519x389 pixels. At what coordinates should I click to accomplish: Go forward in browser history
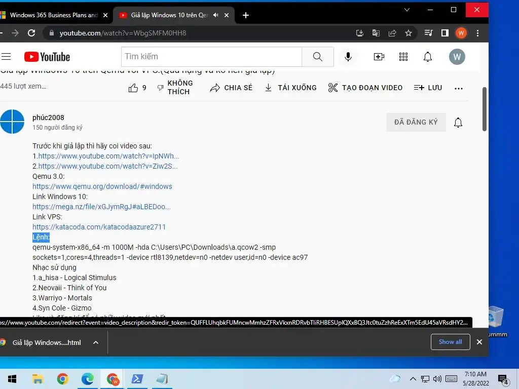[x=15, y=33]
